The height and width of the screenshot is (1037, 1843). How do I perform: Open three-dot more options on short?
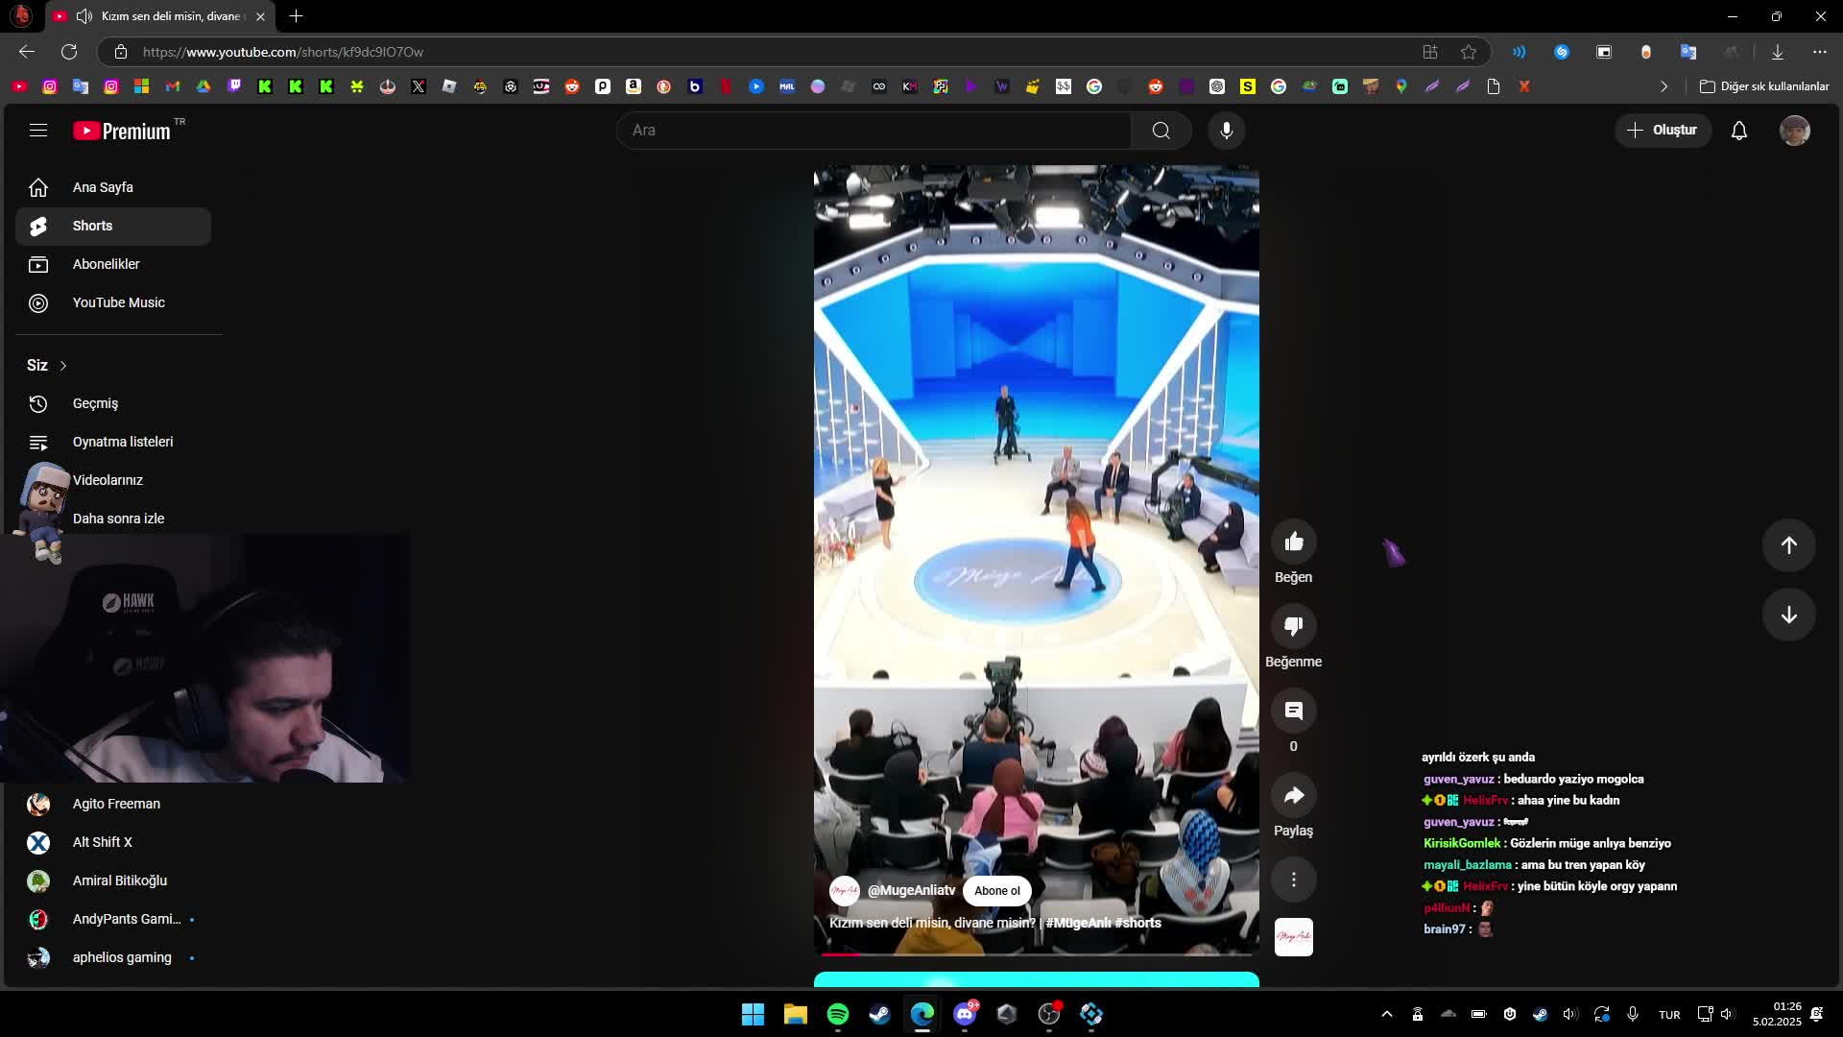pos(1293,880)
